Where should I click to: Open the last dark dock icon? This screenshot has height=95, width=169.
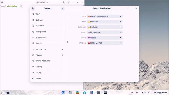106,93
